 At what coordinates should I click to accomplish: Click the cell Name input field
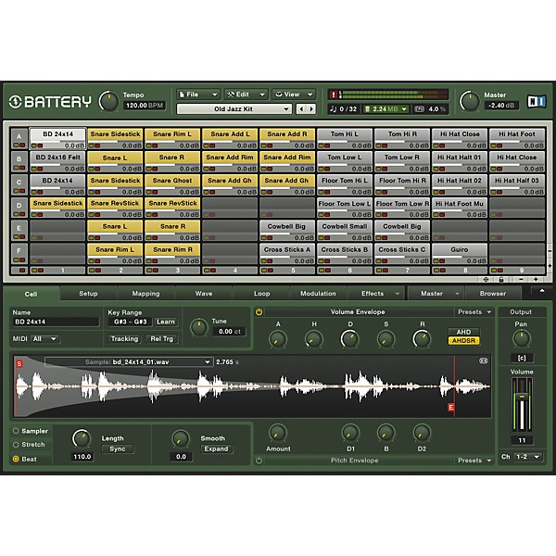tap(56, 322)
